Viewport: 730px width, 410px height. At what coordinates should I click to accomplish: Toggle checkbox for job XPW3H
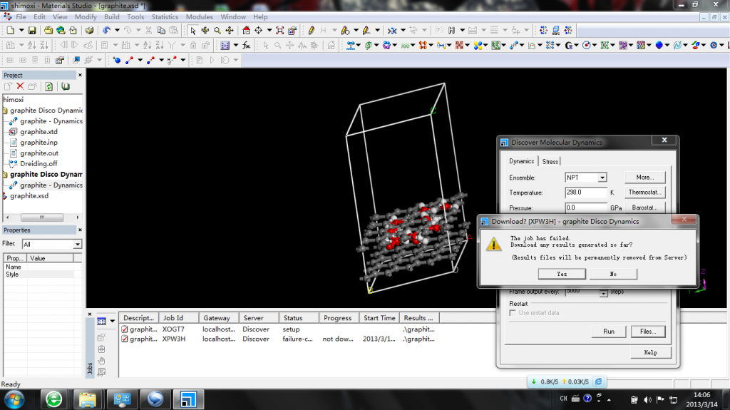[x=125, y=339]
